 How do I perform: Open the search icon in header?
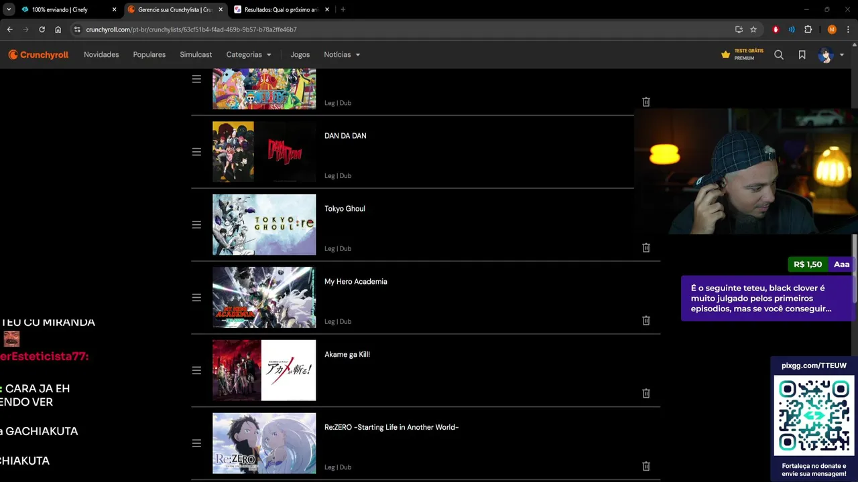[779, 55]
